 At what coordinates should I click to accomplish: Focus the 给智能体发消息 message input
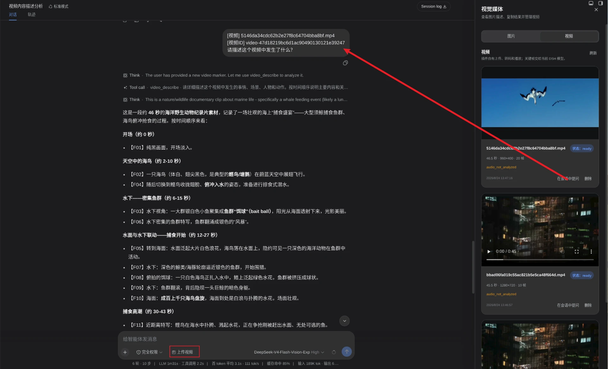point(236,339)
